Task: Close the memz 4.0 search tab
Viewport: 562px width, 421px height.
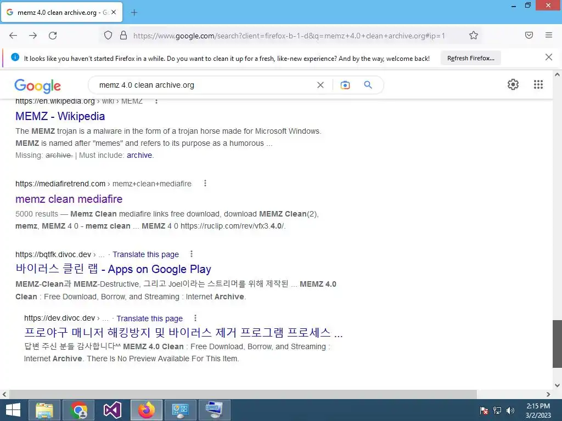Action: click(x=114, y=12)
